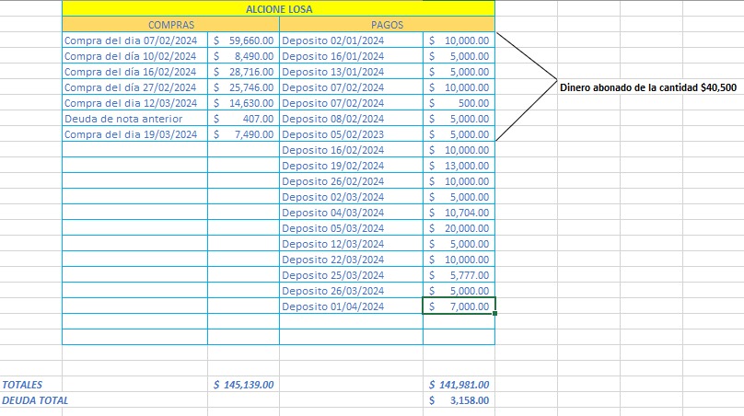Select the ALCIONE LOSA title cell
Viewport: 744px width, 416px height.
(x=278, y=9)
